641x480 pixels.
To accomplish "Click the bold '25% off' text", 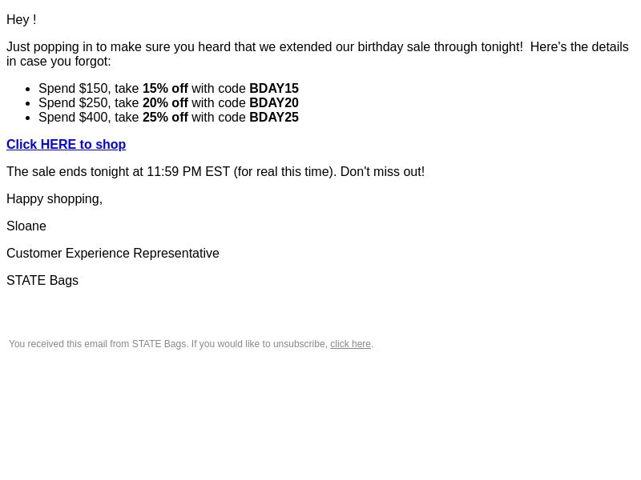I will coord(165,117).
